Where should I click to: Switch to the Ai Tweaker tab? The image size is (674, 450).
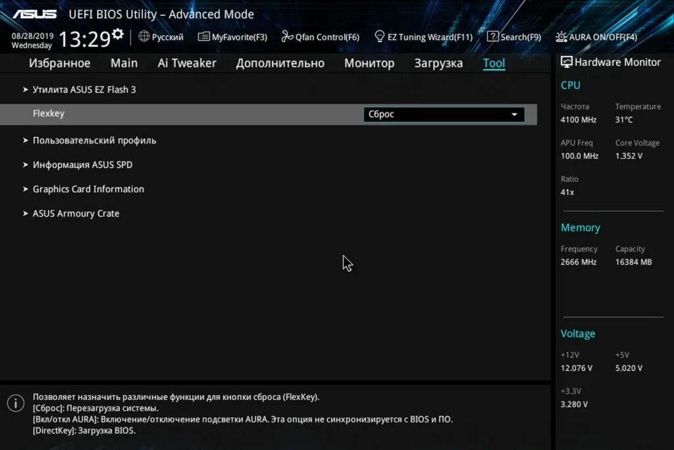(187, 63)
